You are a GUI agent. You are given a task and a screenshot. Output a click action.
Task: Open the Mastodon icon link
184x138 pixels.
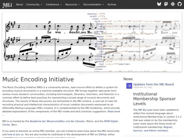pyautogui.click(x=166, y=4)
